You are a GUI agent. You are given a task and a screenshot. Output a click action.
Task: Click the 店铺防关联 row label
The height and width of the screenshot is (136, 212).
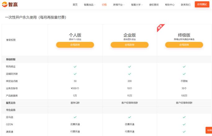(x=12, y=74)
